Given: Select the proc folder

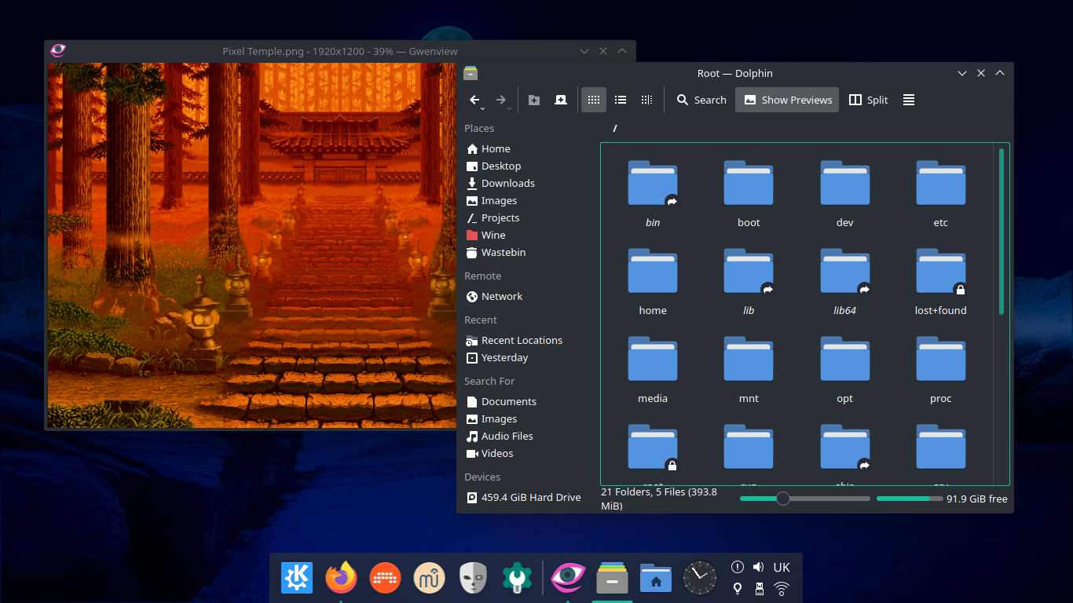Looking at the screenshot, I should coord(940,370).
